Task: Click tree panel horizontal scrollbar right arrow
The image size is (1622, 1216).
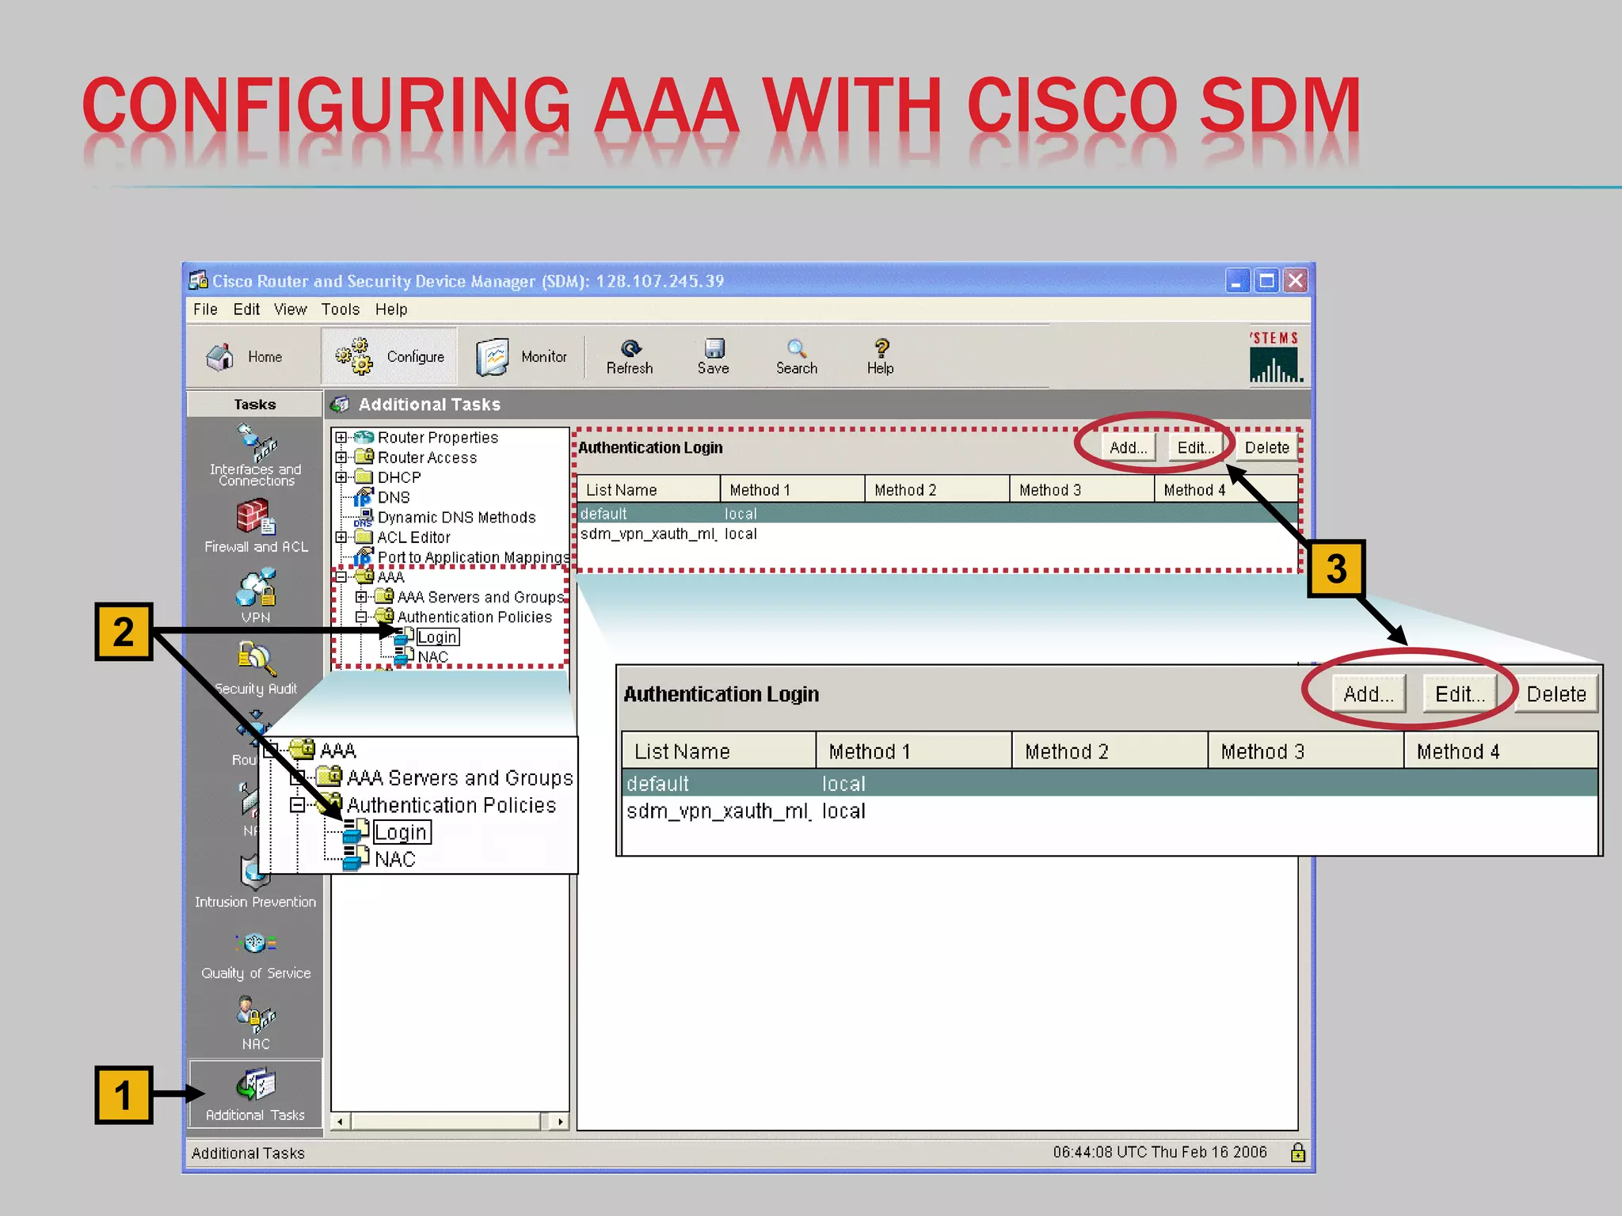Action: pos(560,1121)
